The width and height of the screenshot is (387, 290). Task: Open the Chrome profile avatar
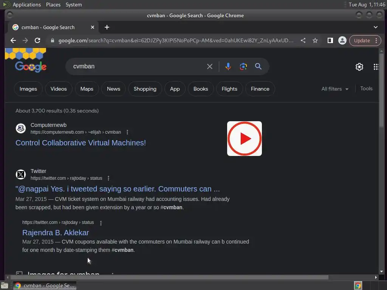tap(342, 40)
